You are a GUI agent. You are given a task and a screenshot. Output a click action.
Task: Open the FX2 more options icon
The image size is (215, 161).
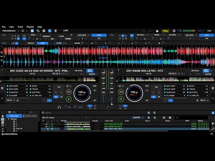coord(132,36)
